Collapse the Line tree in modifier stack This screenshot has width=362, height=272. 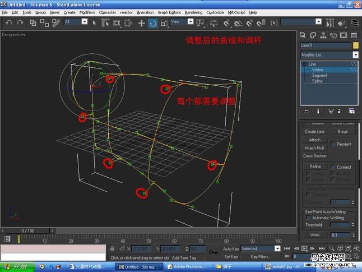(x=304, y=64)
